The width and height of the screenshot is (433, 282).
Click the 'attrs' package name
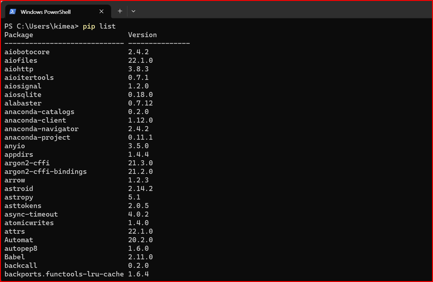14,232
